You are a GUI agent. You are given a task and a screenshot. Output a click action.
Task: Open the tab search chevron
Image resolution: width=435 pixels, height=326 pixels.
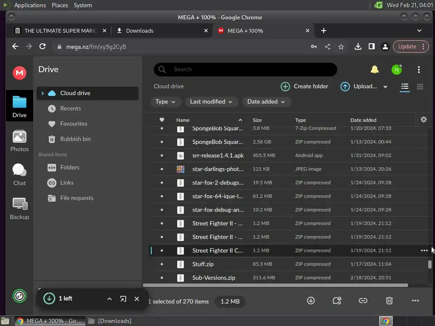(x=419, y=31)
